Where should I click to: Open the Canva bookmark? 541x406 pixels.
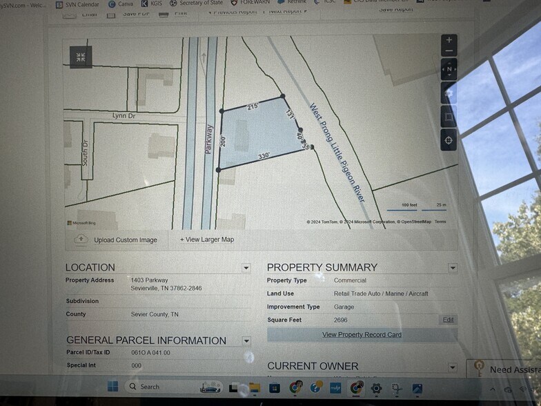[121, 4]
